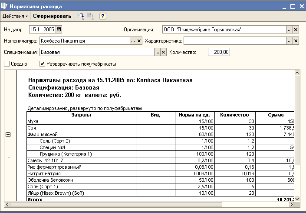
Task: Click the restore settings toolbar icon
Action: coord(90,16)
